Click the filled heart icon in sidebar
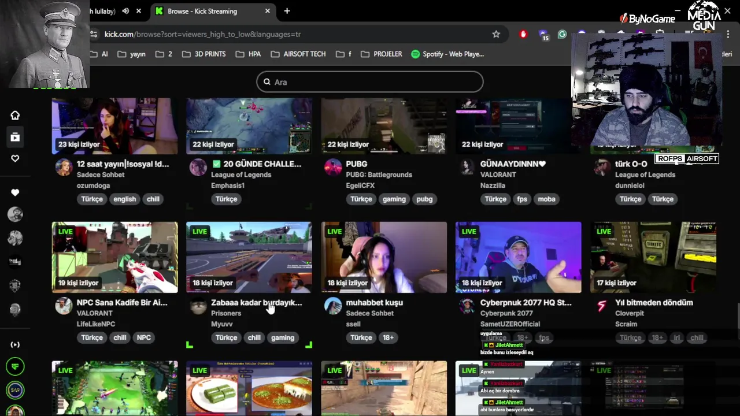Viewport: 740px width, 416px height. tap(15, 192)
